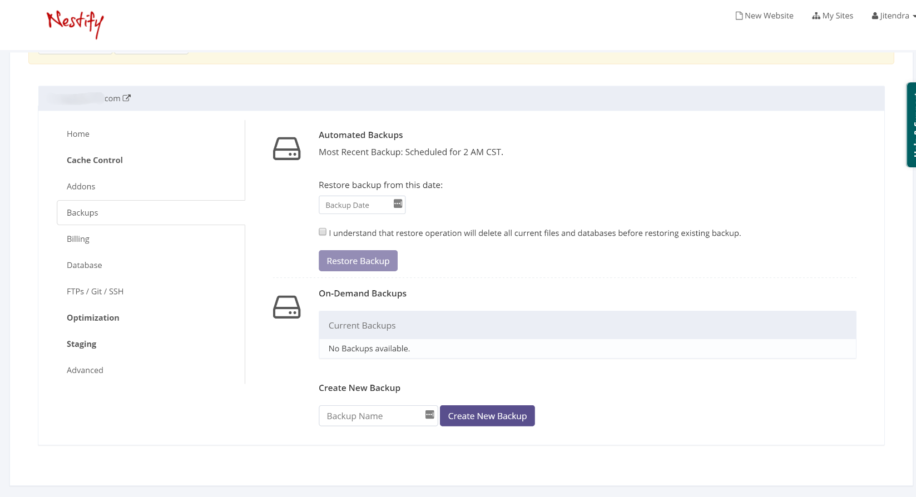Image resolution: width=916 pixels, height=497 pixels.
Task: Go to the Staging section
Action: 81,344
